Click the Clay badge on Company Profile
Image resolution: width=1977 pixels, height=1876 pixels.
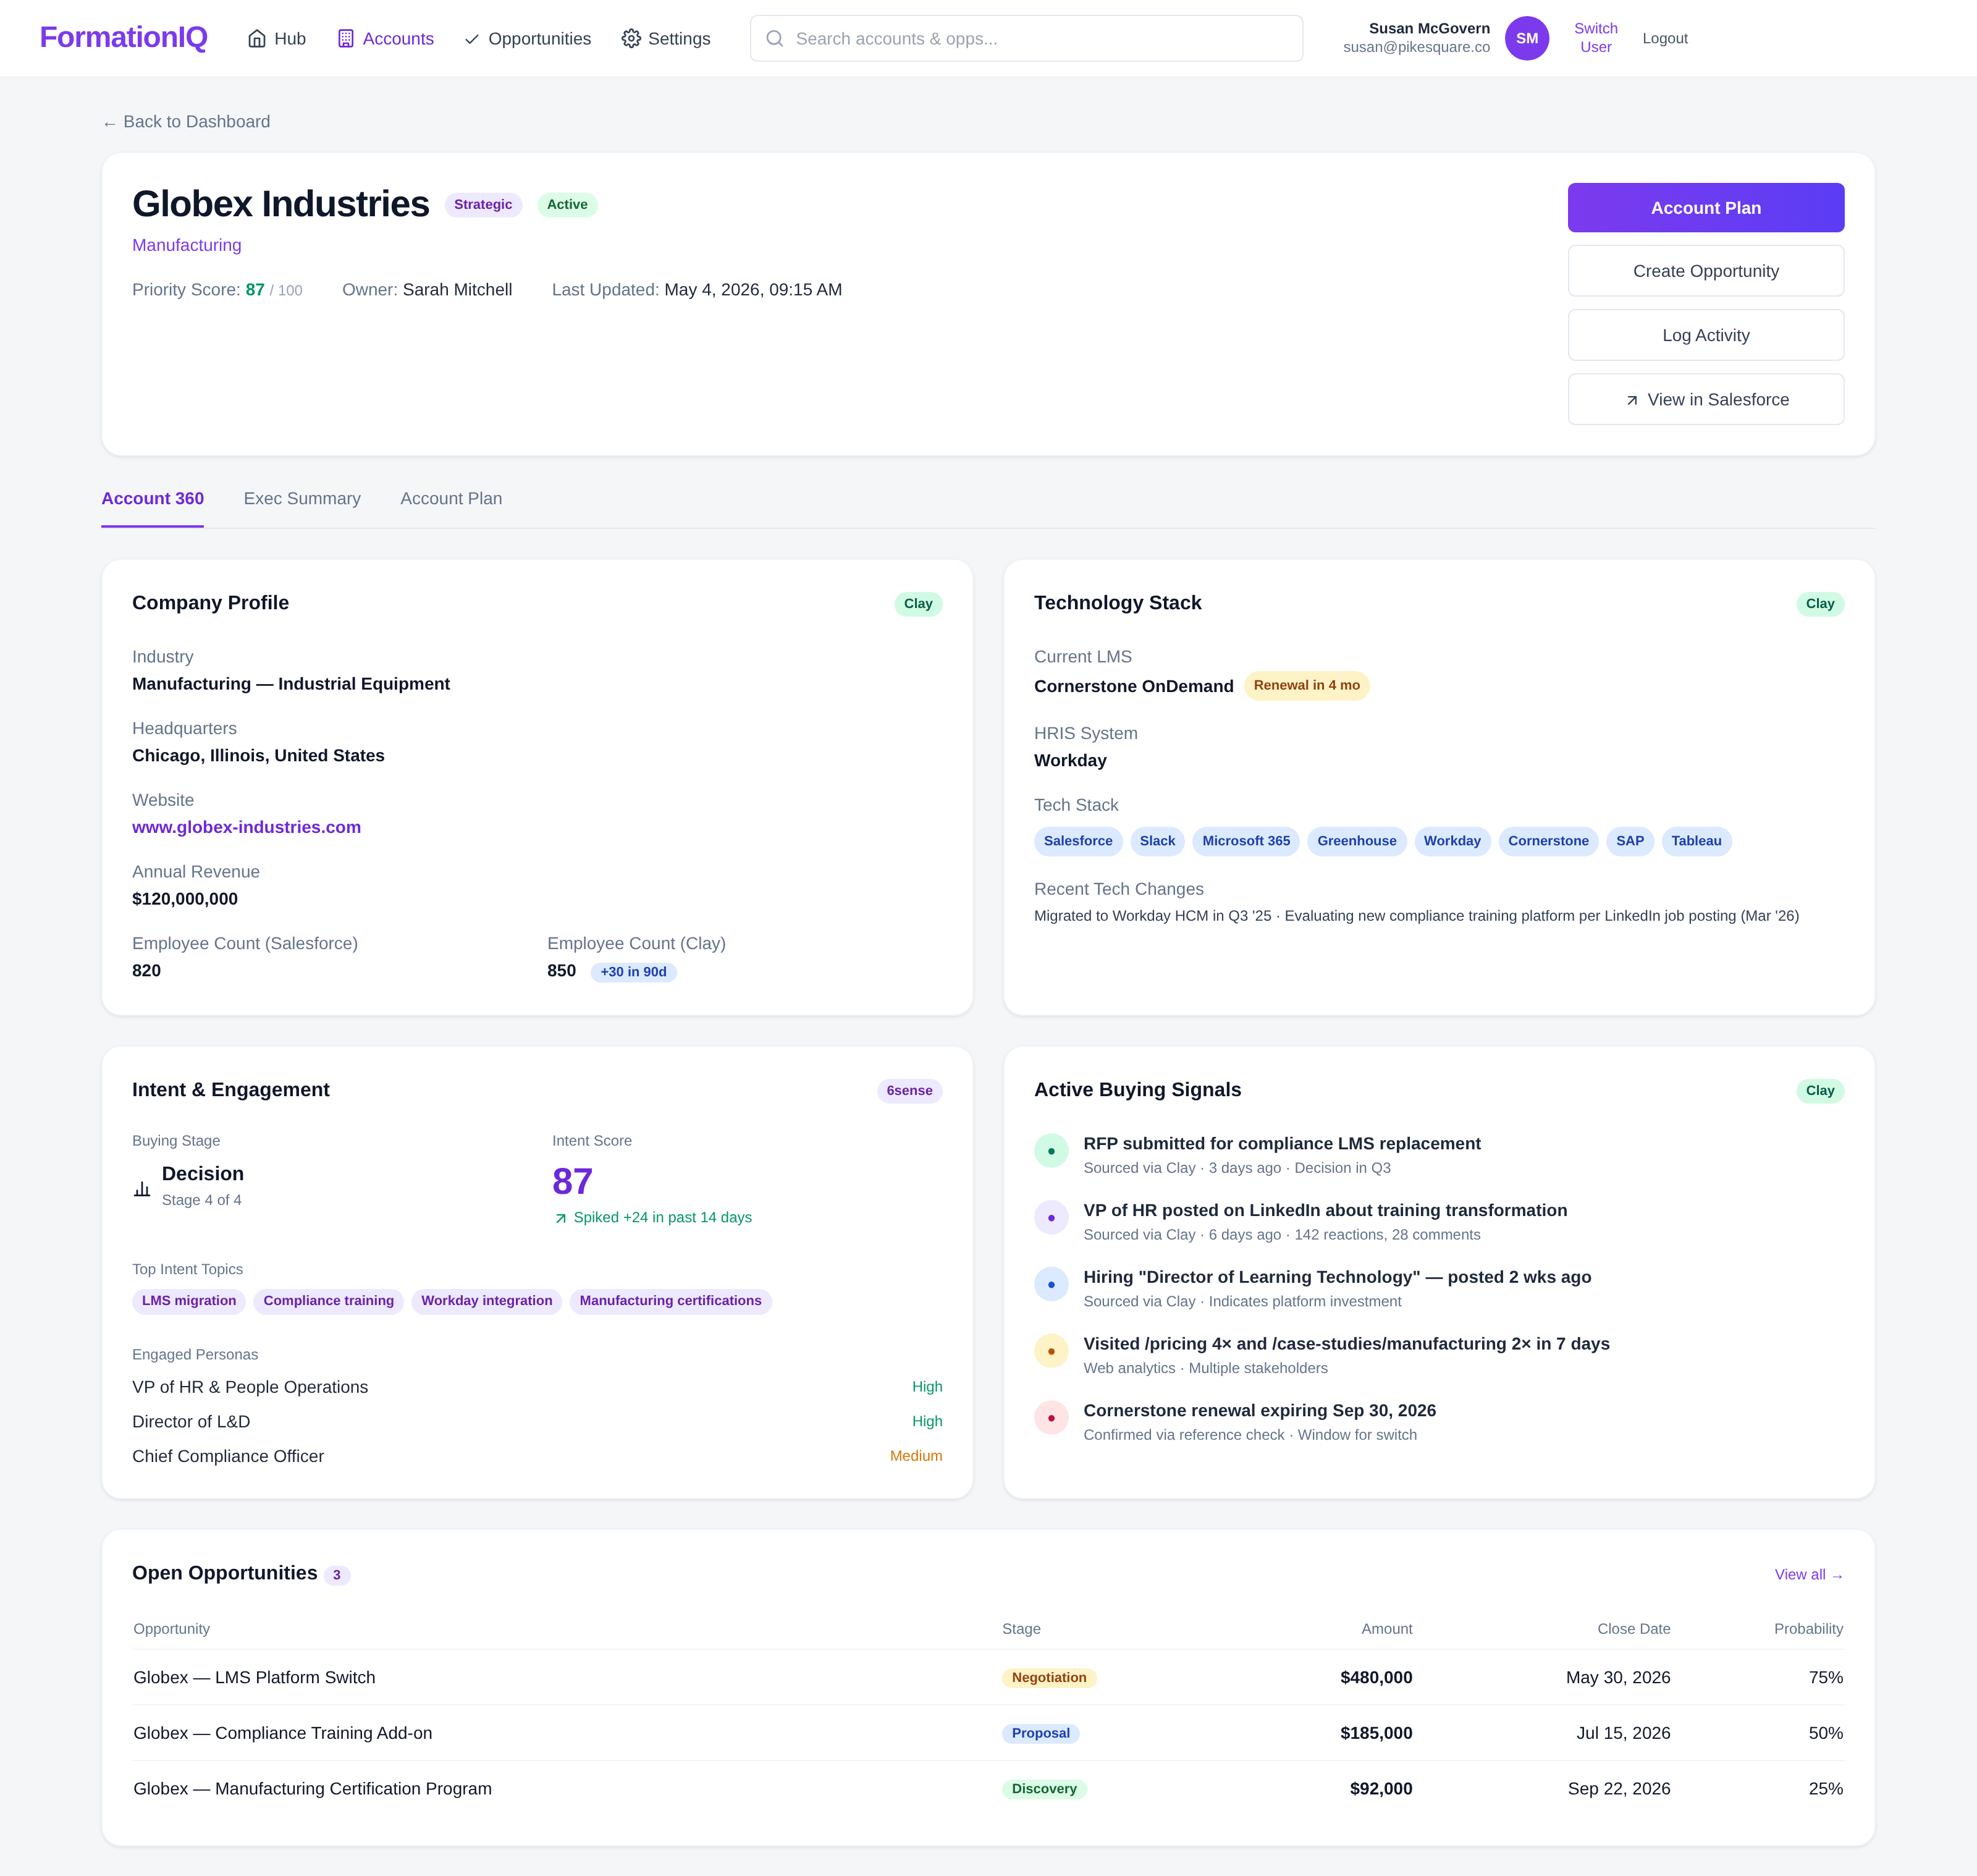point(917,603)
